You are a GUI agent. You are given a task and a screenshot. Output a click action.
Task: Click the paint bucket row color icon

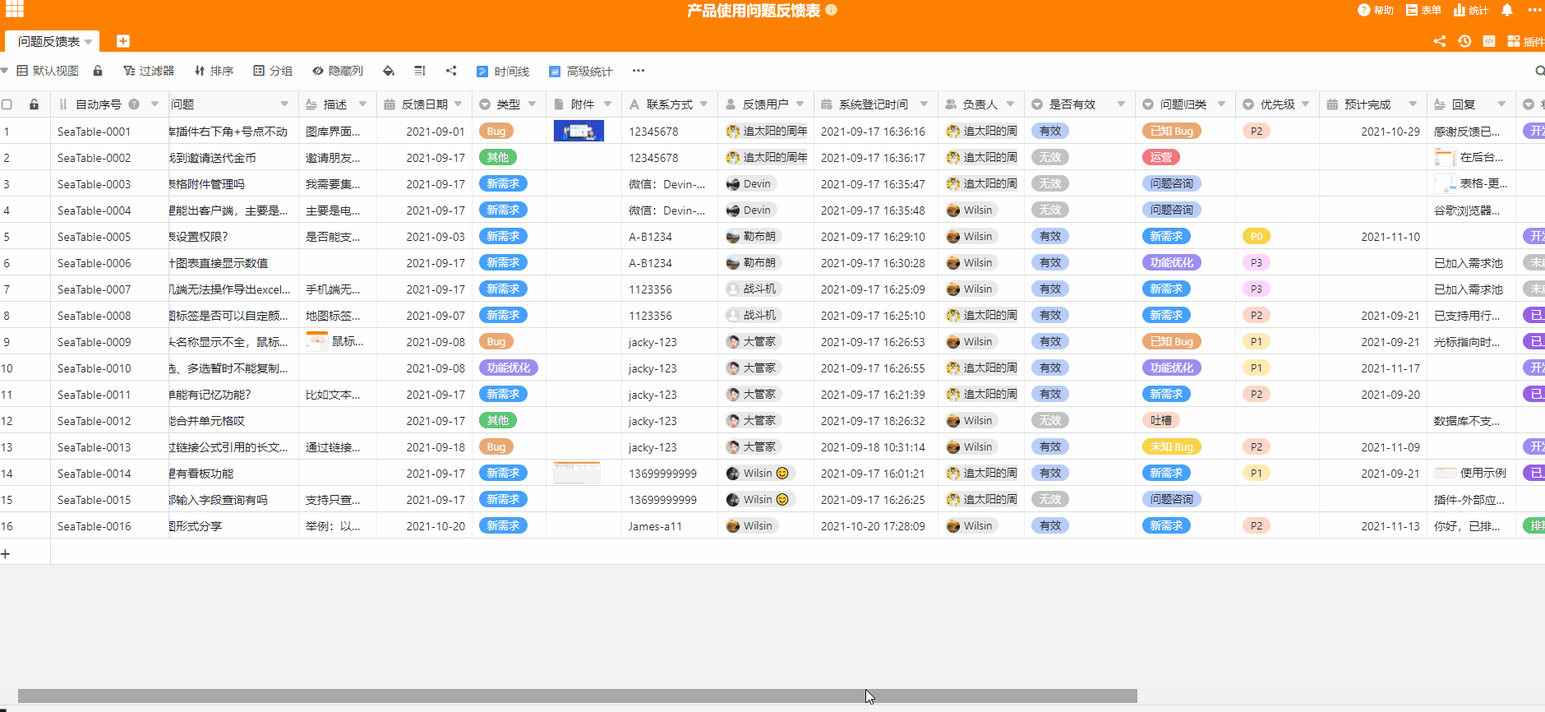[x=389, y=71]
